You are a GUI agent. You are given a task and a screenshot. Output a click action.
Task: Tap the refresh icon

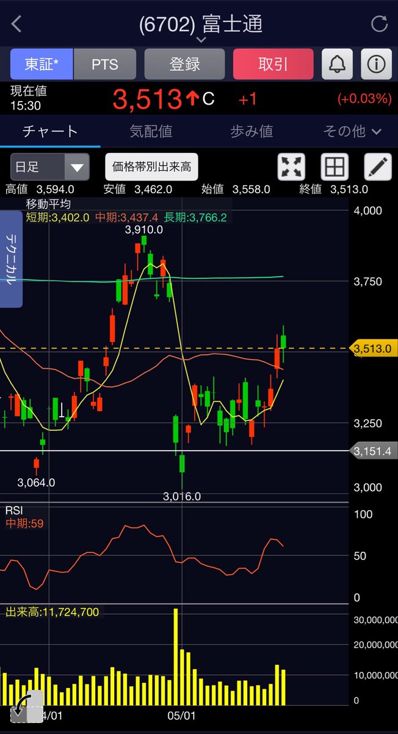click(x=379, y=24)
